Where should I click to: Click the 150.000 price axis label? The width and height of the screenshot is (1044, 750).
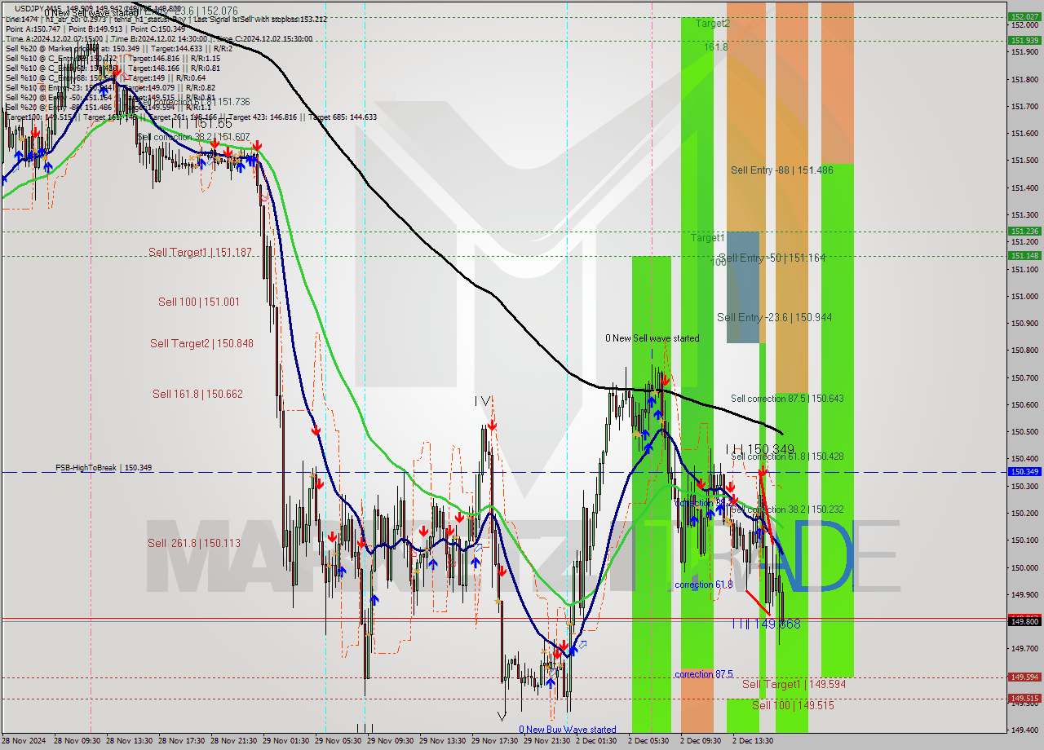[x=1024, y=567]
